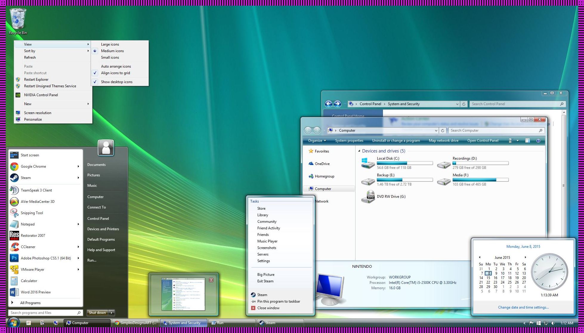
Task: Toggle Auto arrange icons
Action: click(x=120, y=66)
